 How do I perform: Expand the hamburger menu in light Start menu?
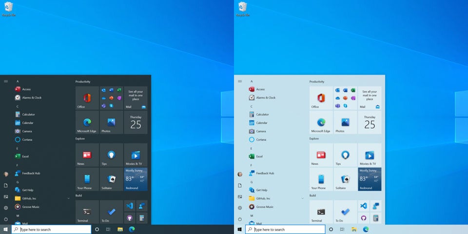pyautogui.click(x=240, y=81)
